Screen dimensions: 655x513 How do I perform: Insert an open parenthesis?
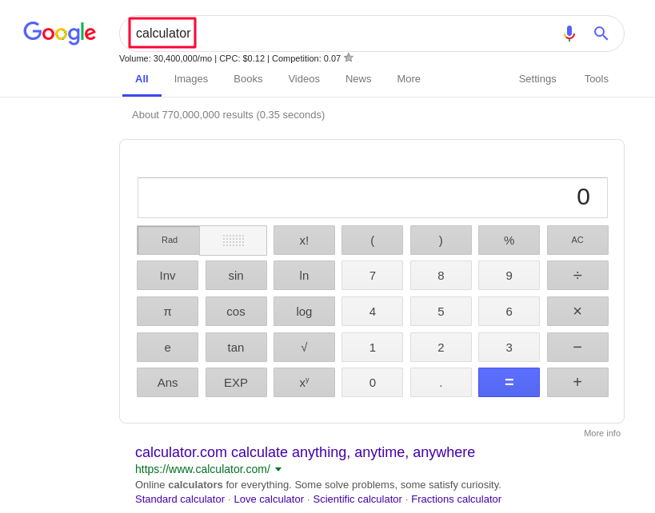[x=372, y=240]
